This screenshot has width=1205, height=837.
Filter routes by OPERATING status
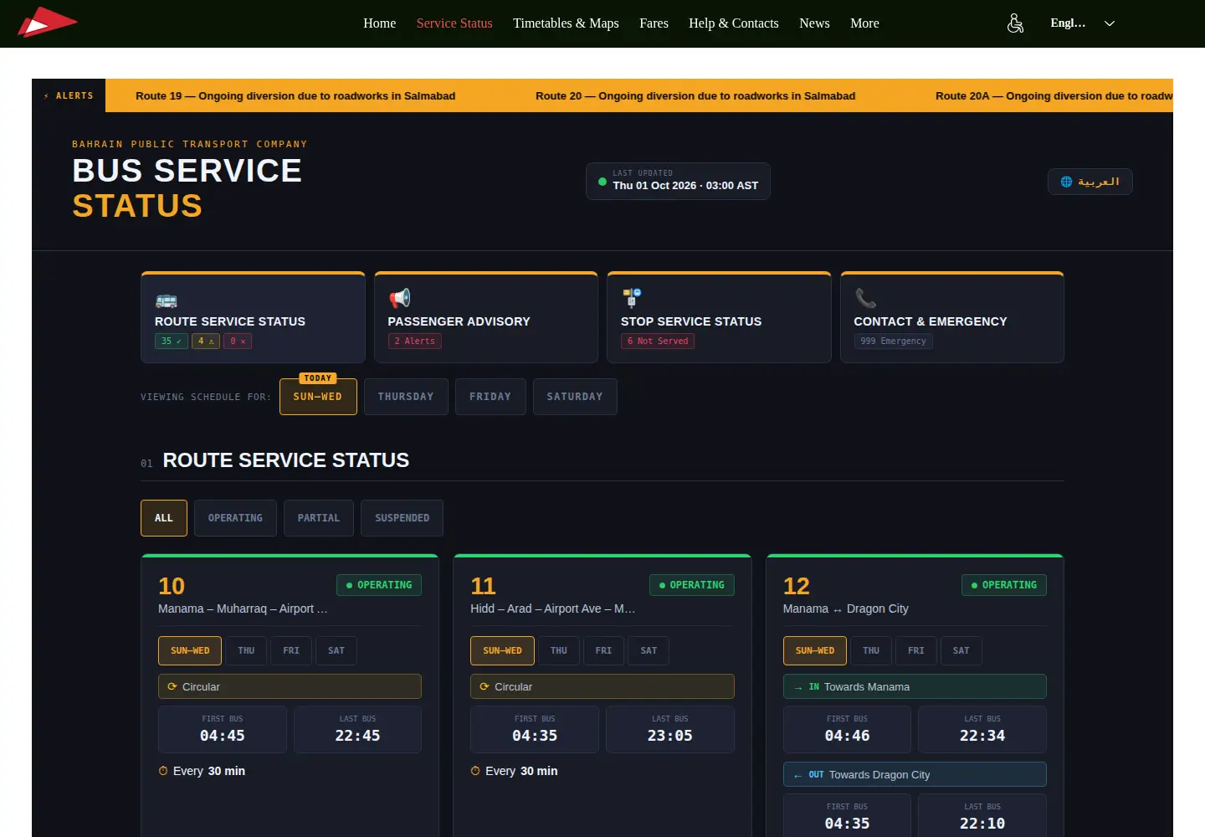point(235,518)
